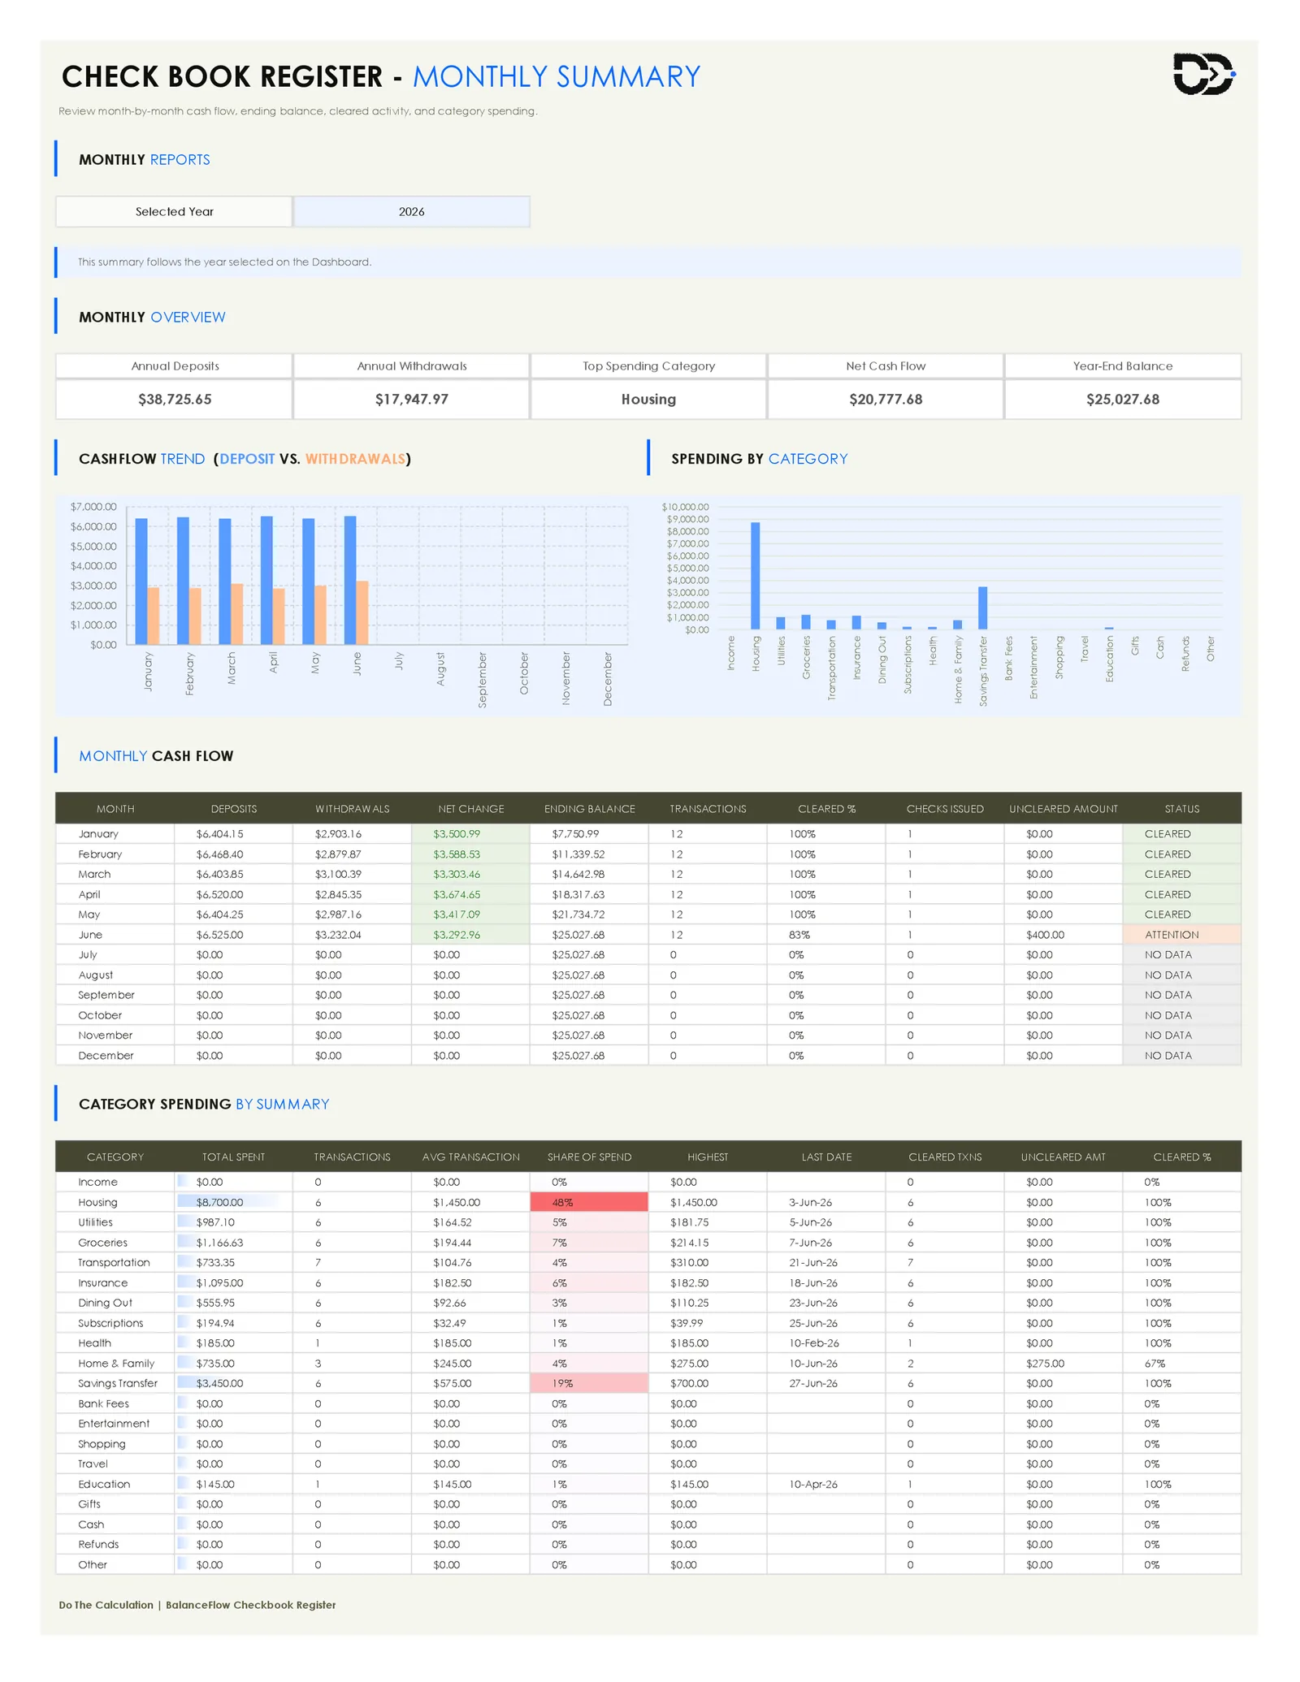Click the January CLEARED status cell

1181,833
